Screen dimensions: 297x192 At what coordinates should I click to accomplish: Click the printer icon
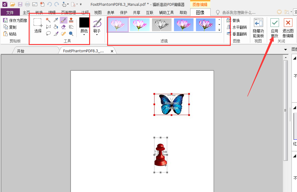click(x=27, y=4)
